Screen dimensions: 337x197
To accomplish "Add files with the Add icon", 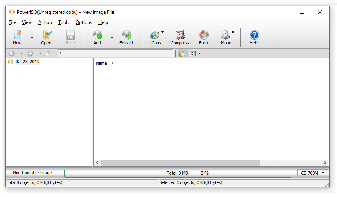I will pyautogui.click(x=98, y=35).
